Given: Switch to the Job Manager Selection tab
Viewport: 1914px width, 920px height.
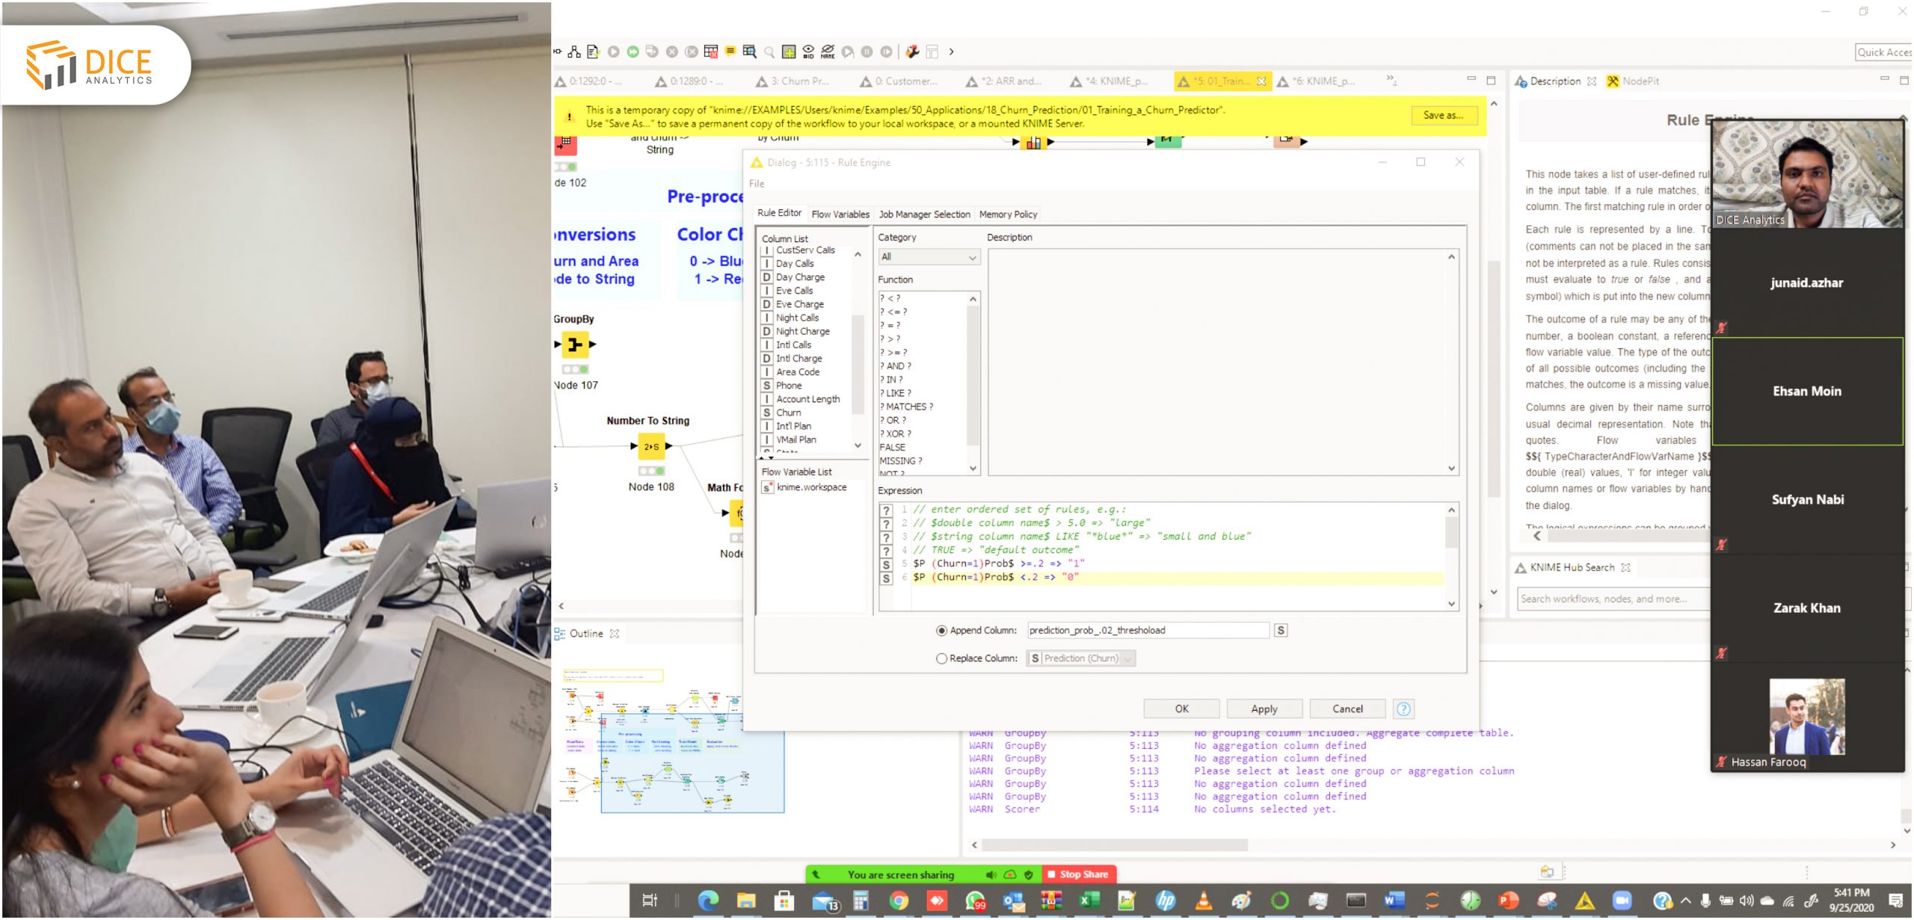Looking at the screenshot, I should 924,214.
